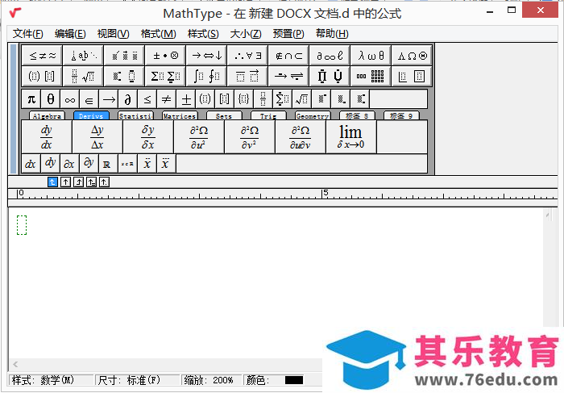The image size is (564, 393).
Task: Insert dy/dx derivative expression
Action: 47,137
